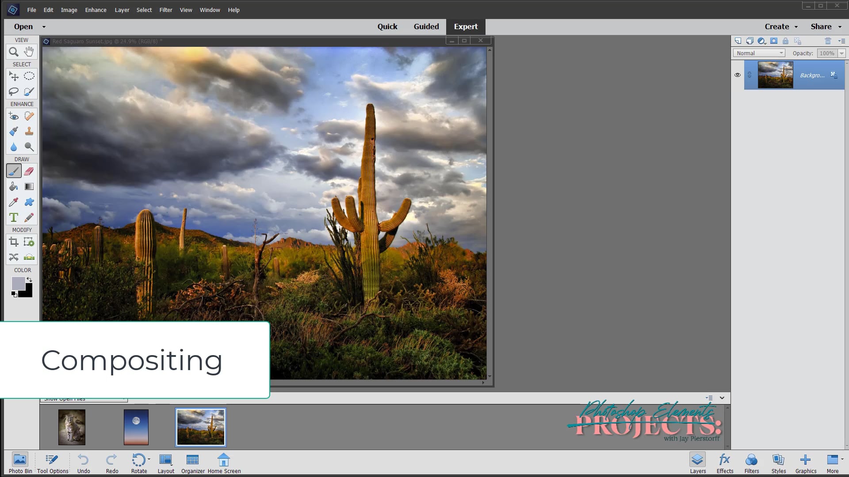Switch to the Guided tab
849x477 pixels.
coord(426,26)
